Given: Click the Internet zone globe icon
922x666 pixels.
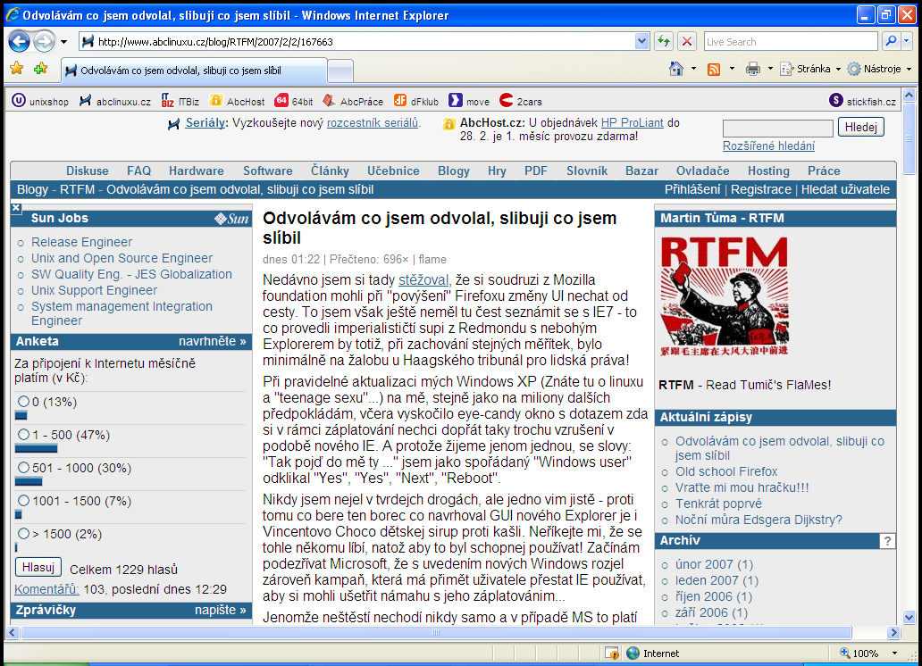Looking at the screenshot, I should (x=633, y=654).
